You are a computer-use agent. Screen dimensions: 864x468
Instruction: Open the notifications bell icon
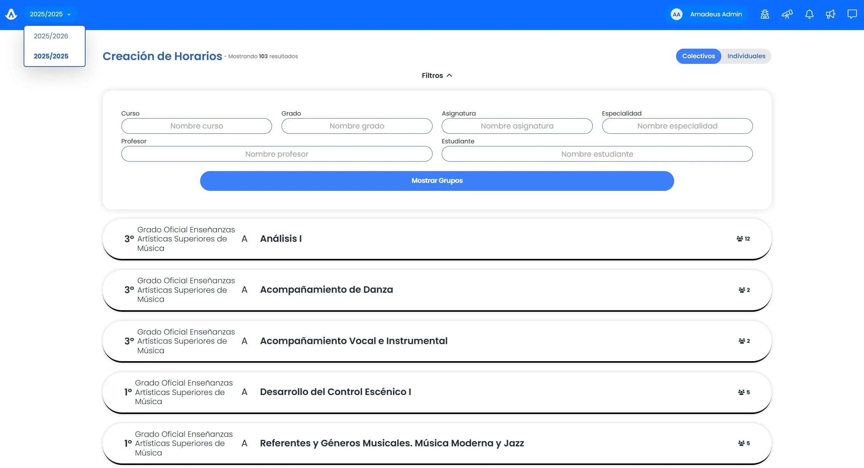(x=809, y=14)
